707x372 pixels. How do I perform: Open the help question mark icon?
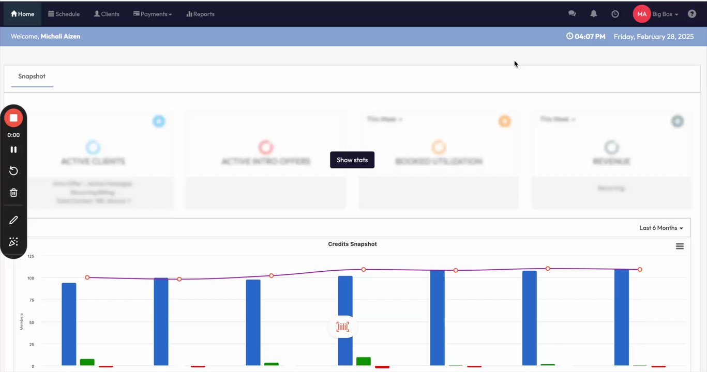(x=692, y=14)
